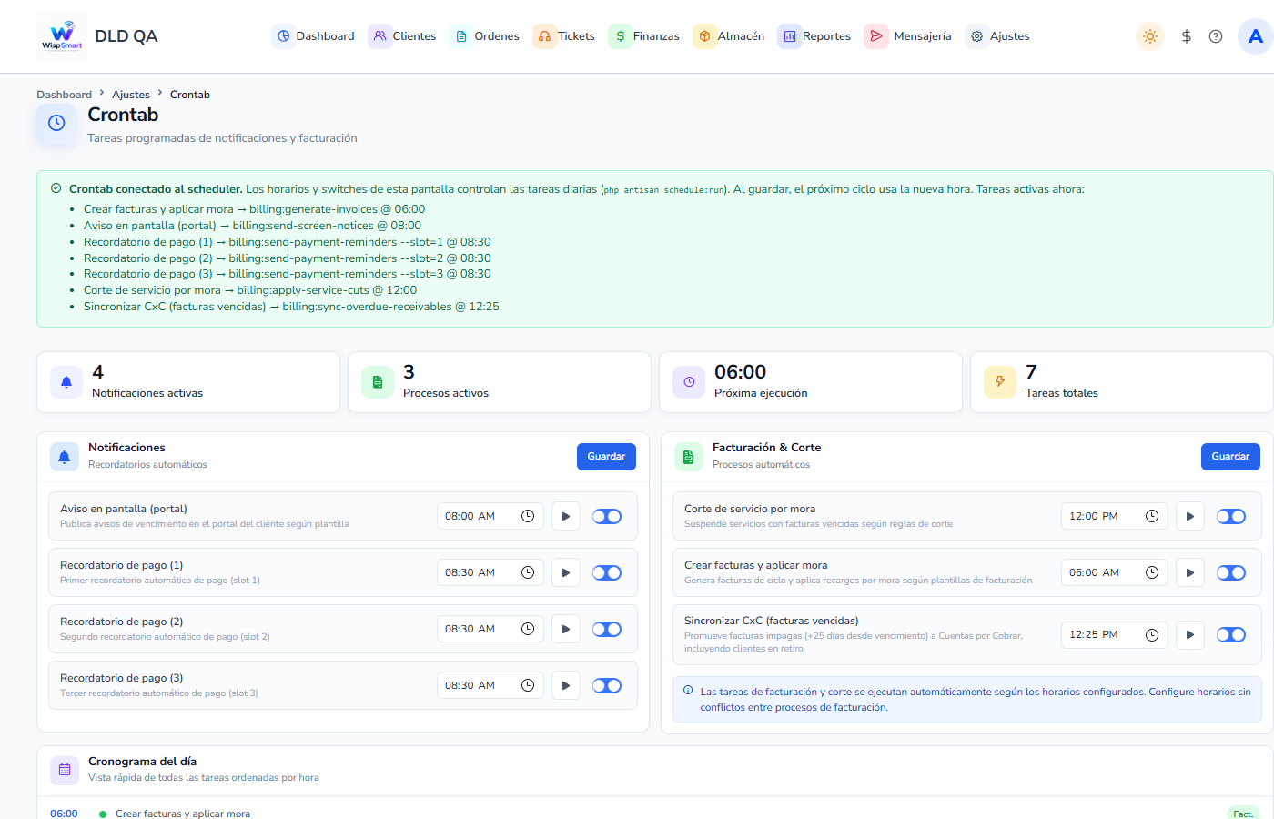Edit the 08:30 AM time for 'Recordatorio de pago (3)'
Viewport: 1274px width, 819px height.
coord(490,685)
